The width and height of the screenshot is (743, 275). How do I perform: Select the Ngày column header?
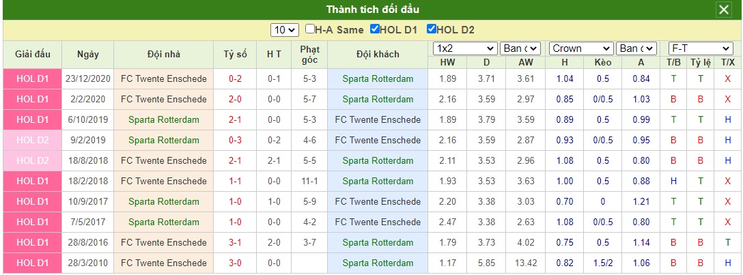point(87,55)
